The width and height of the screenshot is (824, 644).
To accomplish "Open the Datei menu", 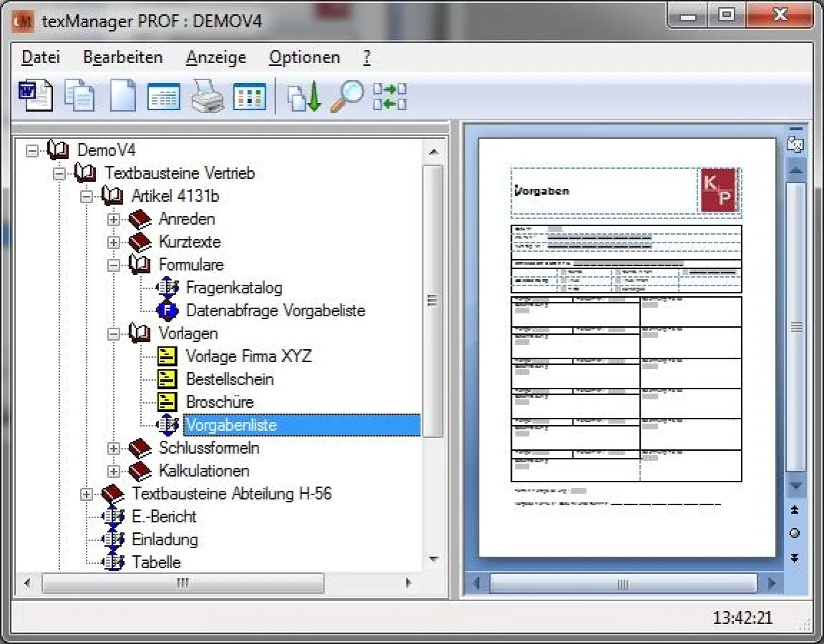I will (41, 57).
